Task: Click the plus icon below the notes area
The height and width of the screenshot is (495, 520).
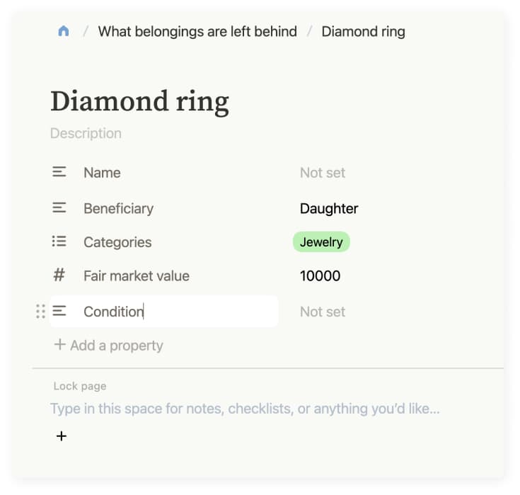Action: (x=62, y=436)
